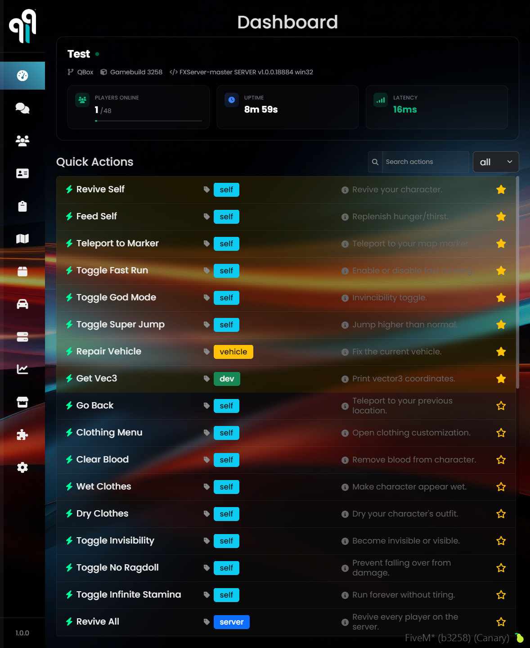Open the clipboard sidebar icon

pos(22,206)
